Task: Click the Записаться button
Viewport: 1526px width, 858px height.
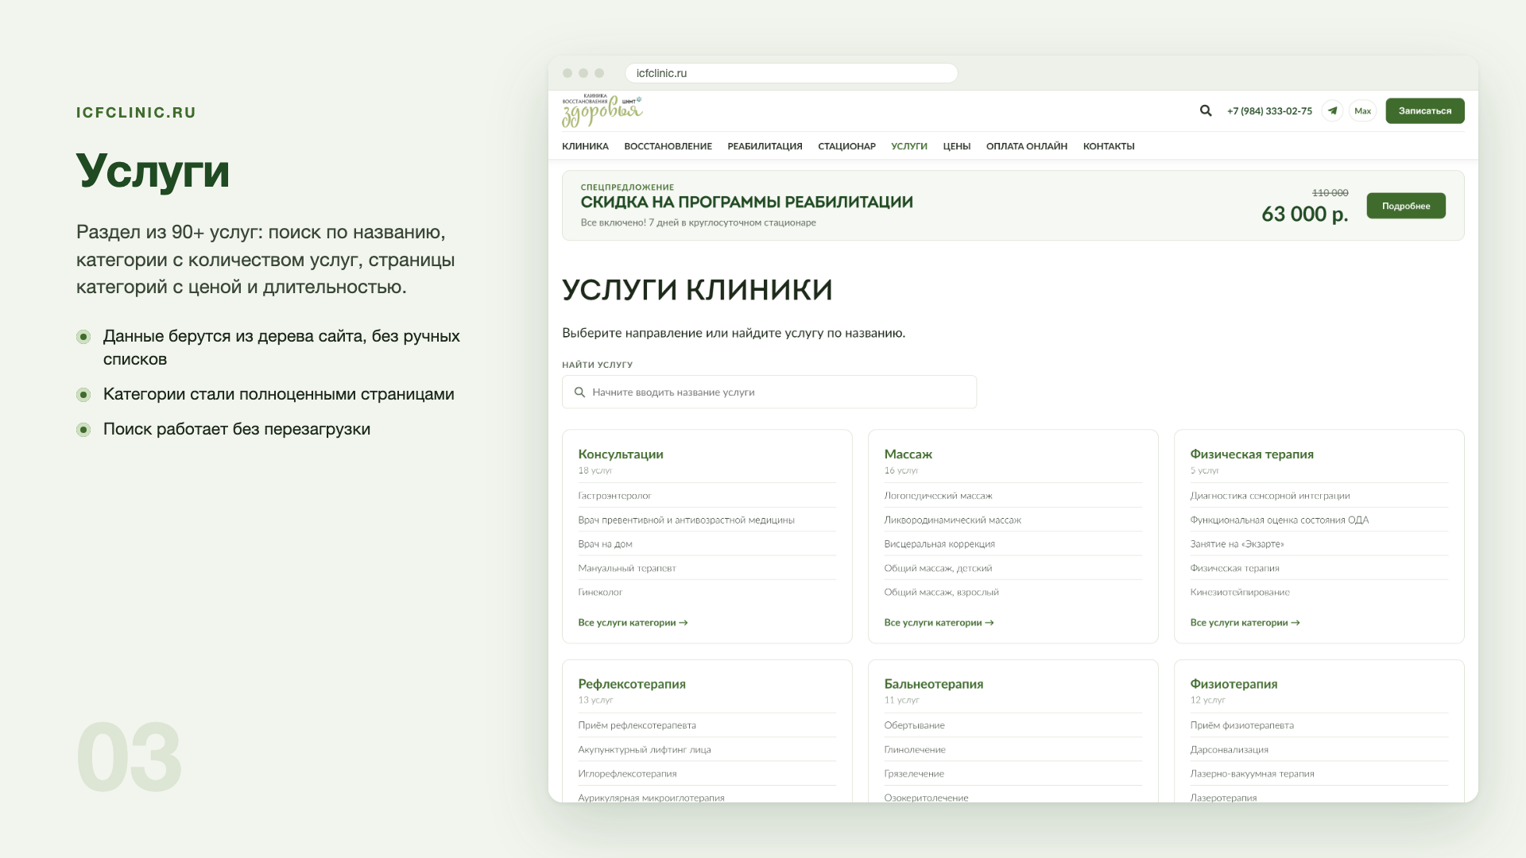Action: point(1425,111)
